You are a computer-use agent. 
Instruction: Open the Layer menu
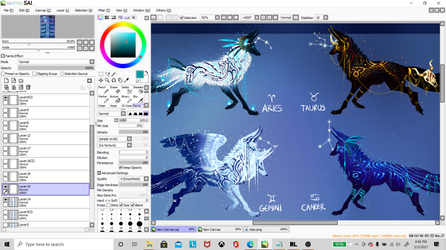[63, 10]
